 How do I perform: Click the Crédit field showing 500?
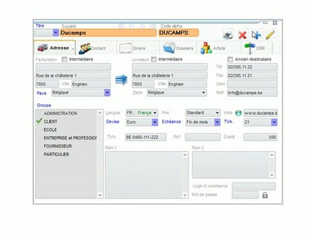coord(261,137)
